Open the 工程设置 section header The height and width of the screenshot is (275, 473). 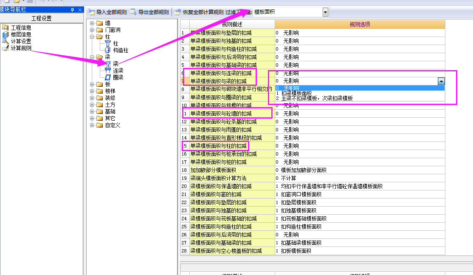click(x=42, y=18)
